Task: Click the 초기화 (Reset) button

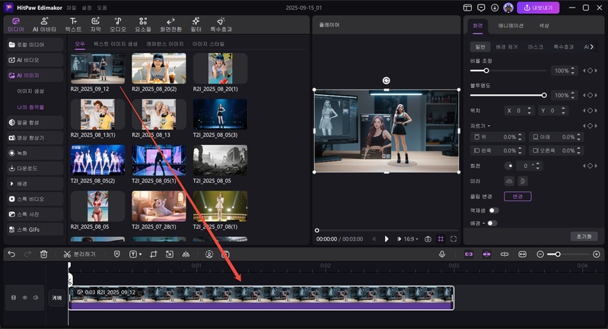Action: 584,236
